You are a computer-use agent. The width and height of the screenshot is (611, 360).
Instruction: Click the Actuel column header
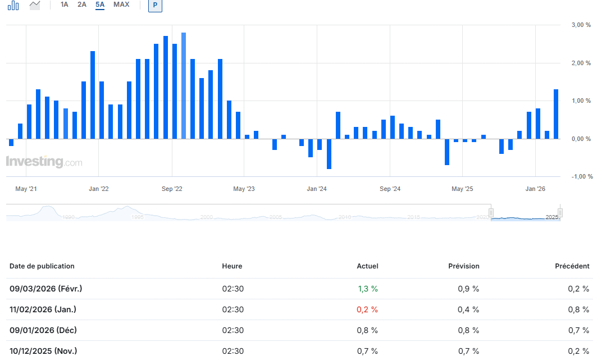tap(367, 266)
